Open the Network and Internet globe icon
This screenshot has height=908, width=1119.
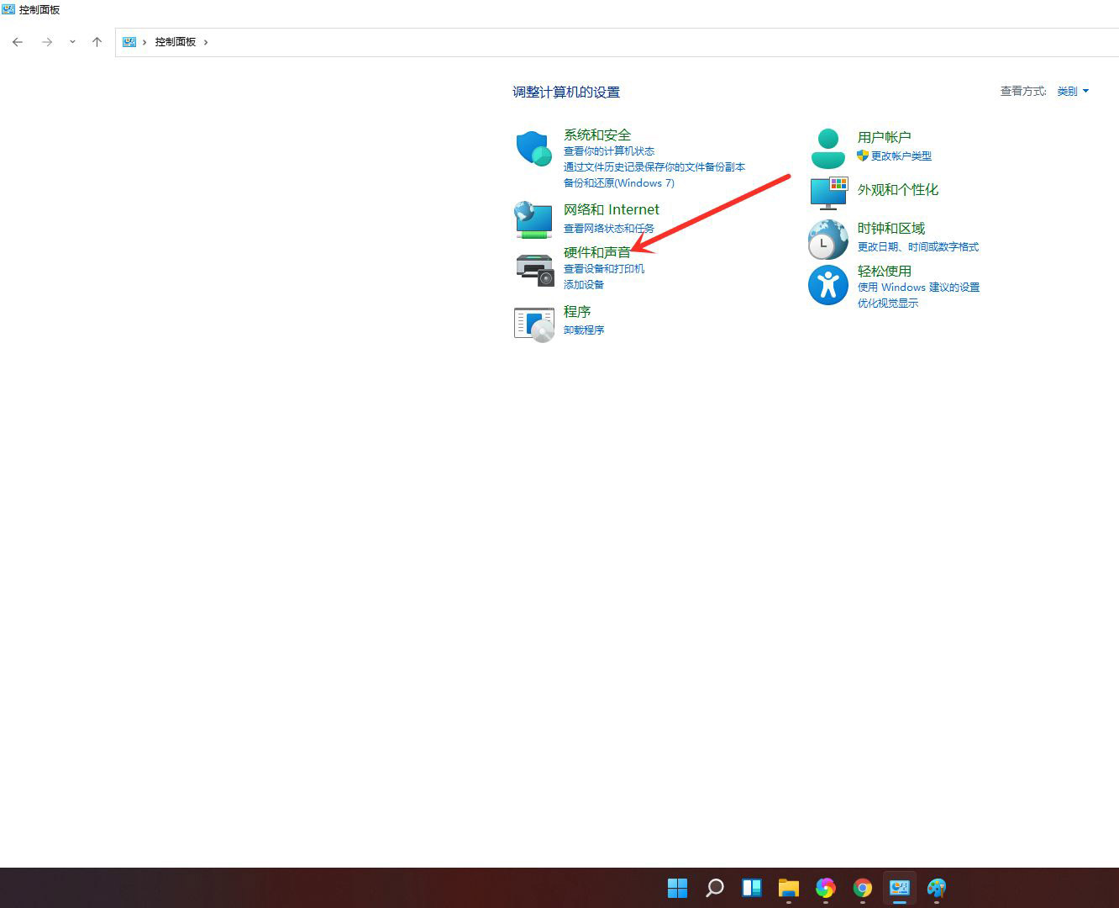tap(533, 220)
